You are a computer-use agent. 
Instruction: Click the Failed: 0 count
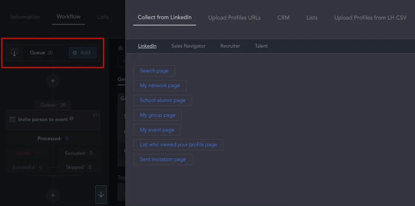27,153
